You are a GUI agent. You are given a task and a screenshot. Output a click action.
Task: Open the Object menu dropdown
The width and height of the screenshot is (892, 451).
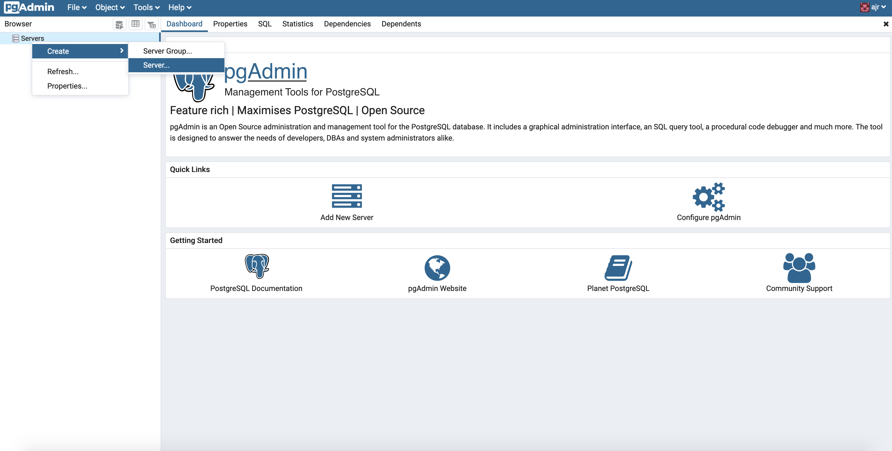tap(110, 7)
